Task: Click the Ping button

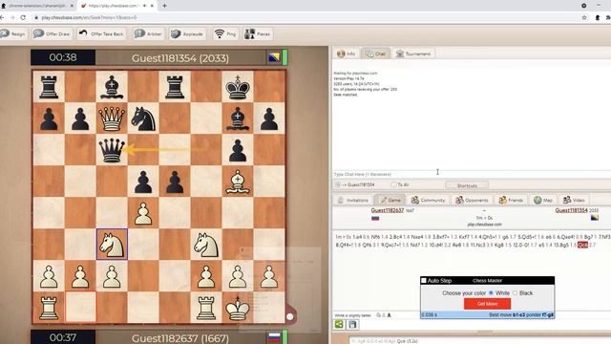Action: click(x=225, y=34)
